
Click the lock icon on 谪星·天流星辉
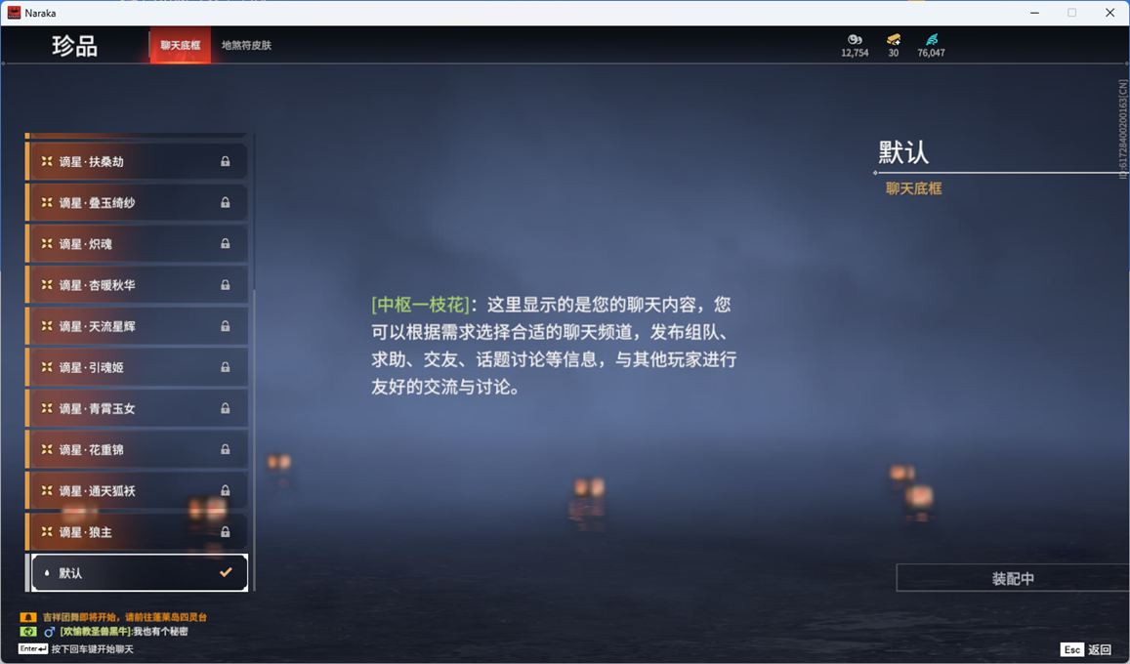point(226,325)
